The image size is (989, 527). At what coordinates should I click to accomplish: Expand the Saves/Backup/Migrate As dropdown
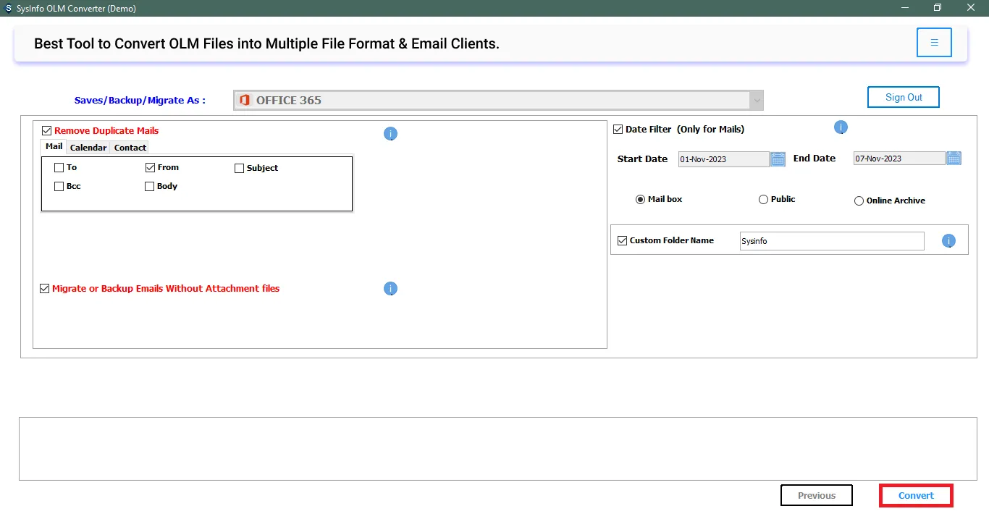757,101
